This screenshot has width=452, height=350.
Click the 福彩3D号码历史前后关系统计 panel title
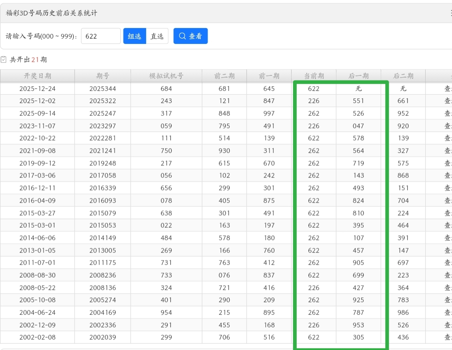tap(51, 13)
